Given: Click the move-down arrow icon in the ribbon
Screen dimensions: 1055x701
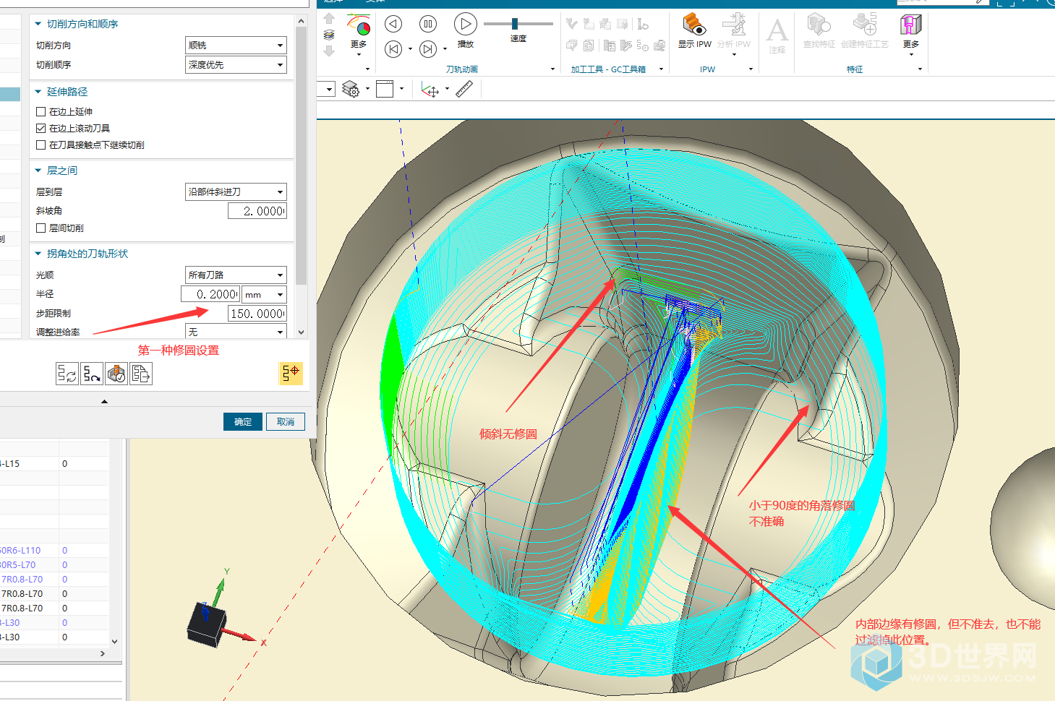Looking at the screenshot, I should point(329,51).
